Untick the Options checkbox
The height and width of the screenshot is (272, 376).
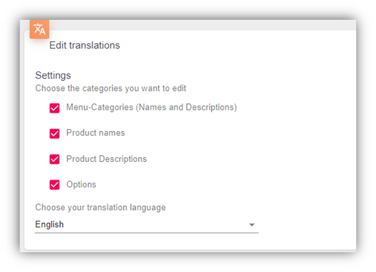(x=54, y=185)
